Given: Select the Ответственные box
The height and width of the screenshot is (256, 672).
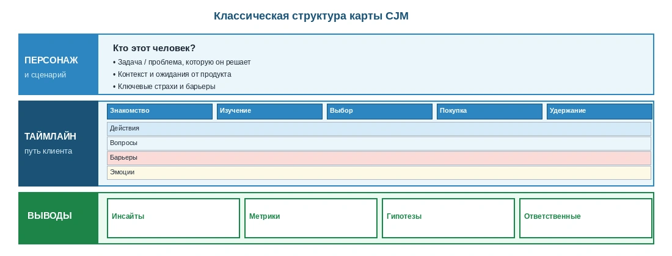Looking at the screenshot, I should tap(585, 218).
